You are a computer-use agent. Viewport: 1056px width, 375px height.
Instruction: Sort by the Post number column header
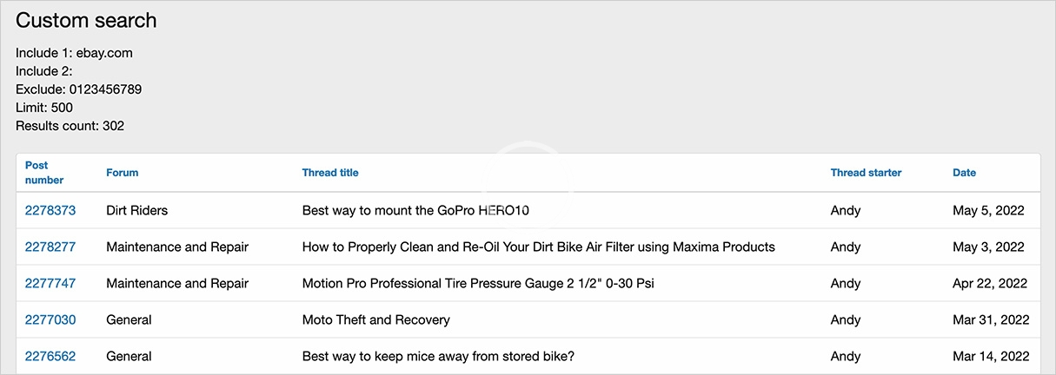coord(44,173)
